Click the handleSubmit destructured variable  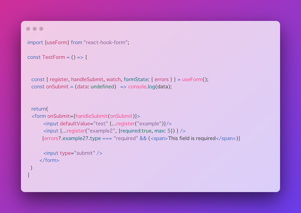point(87,79)
